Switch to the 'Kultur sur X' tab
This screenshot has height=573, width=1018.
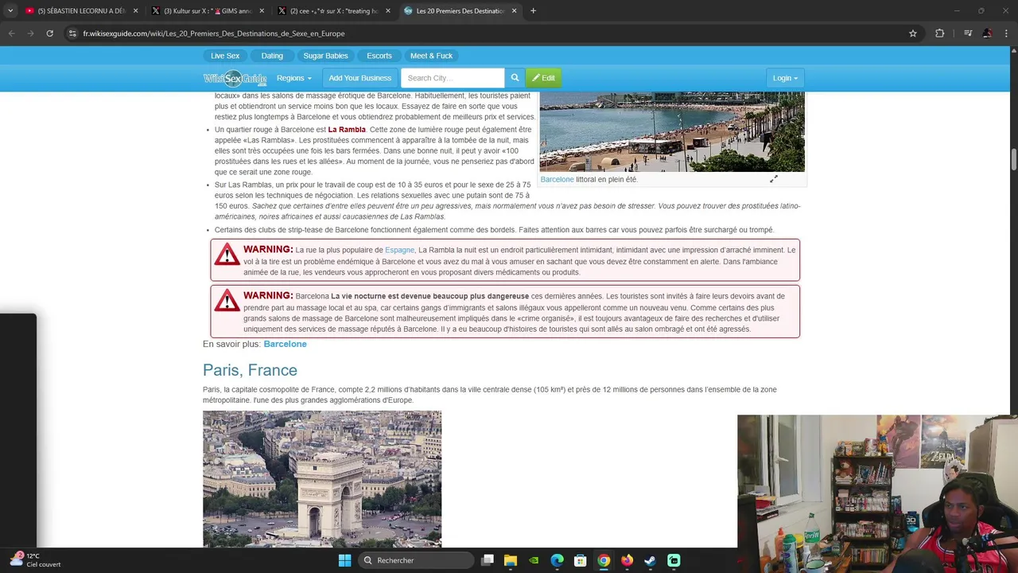point(207,11)
